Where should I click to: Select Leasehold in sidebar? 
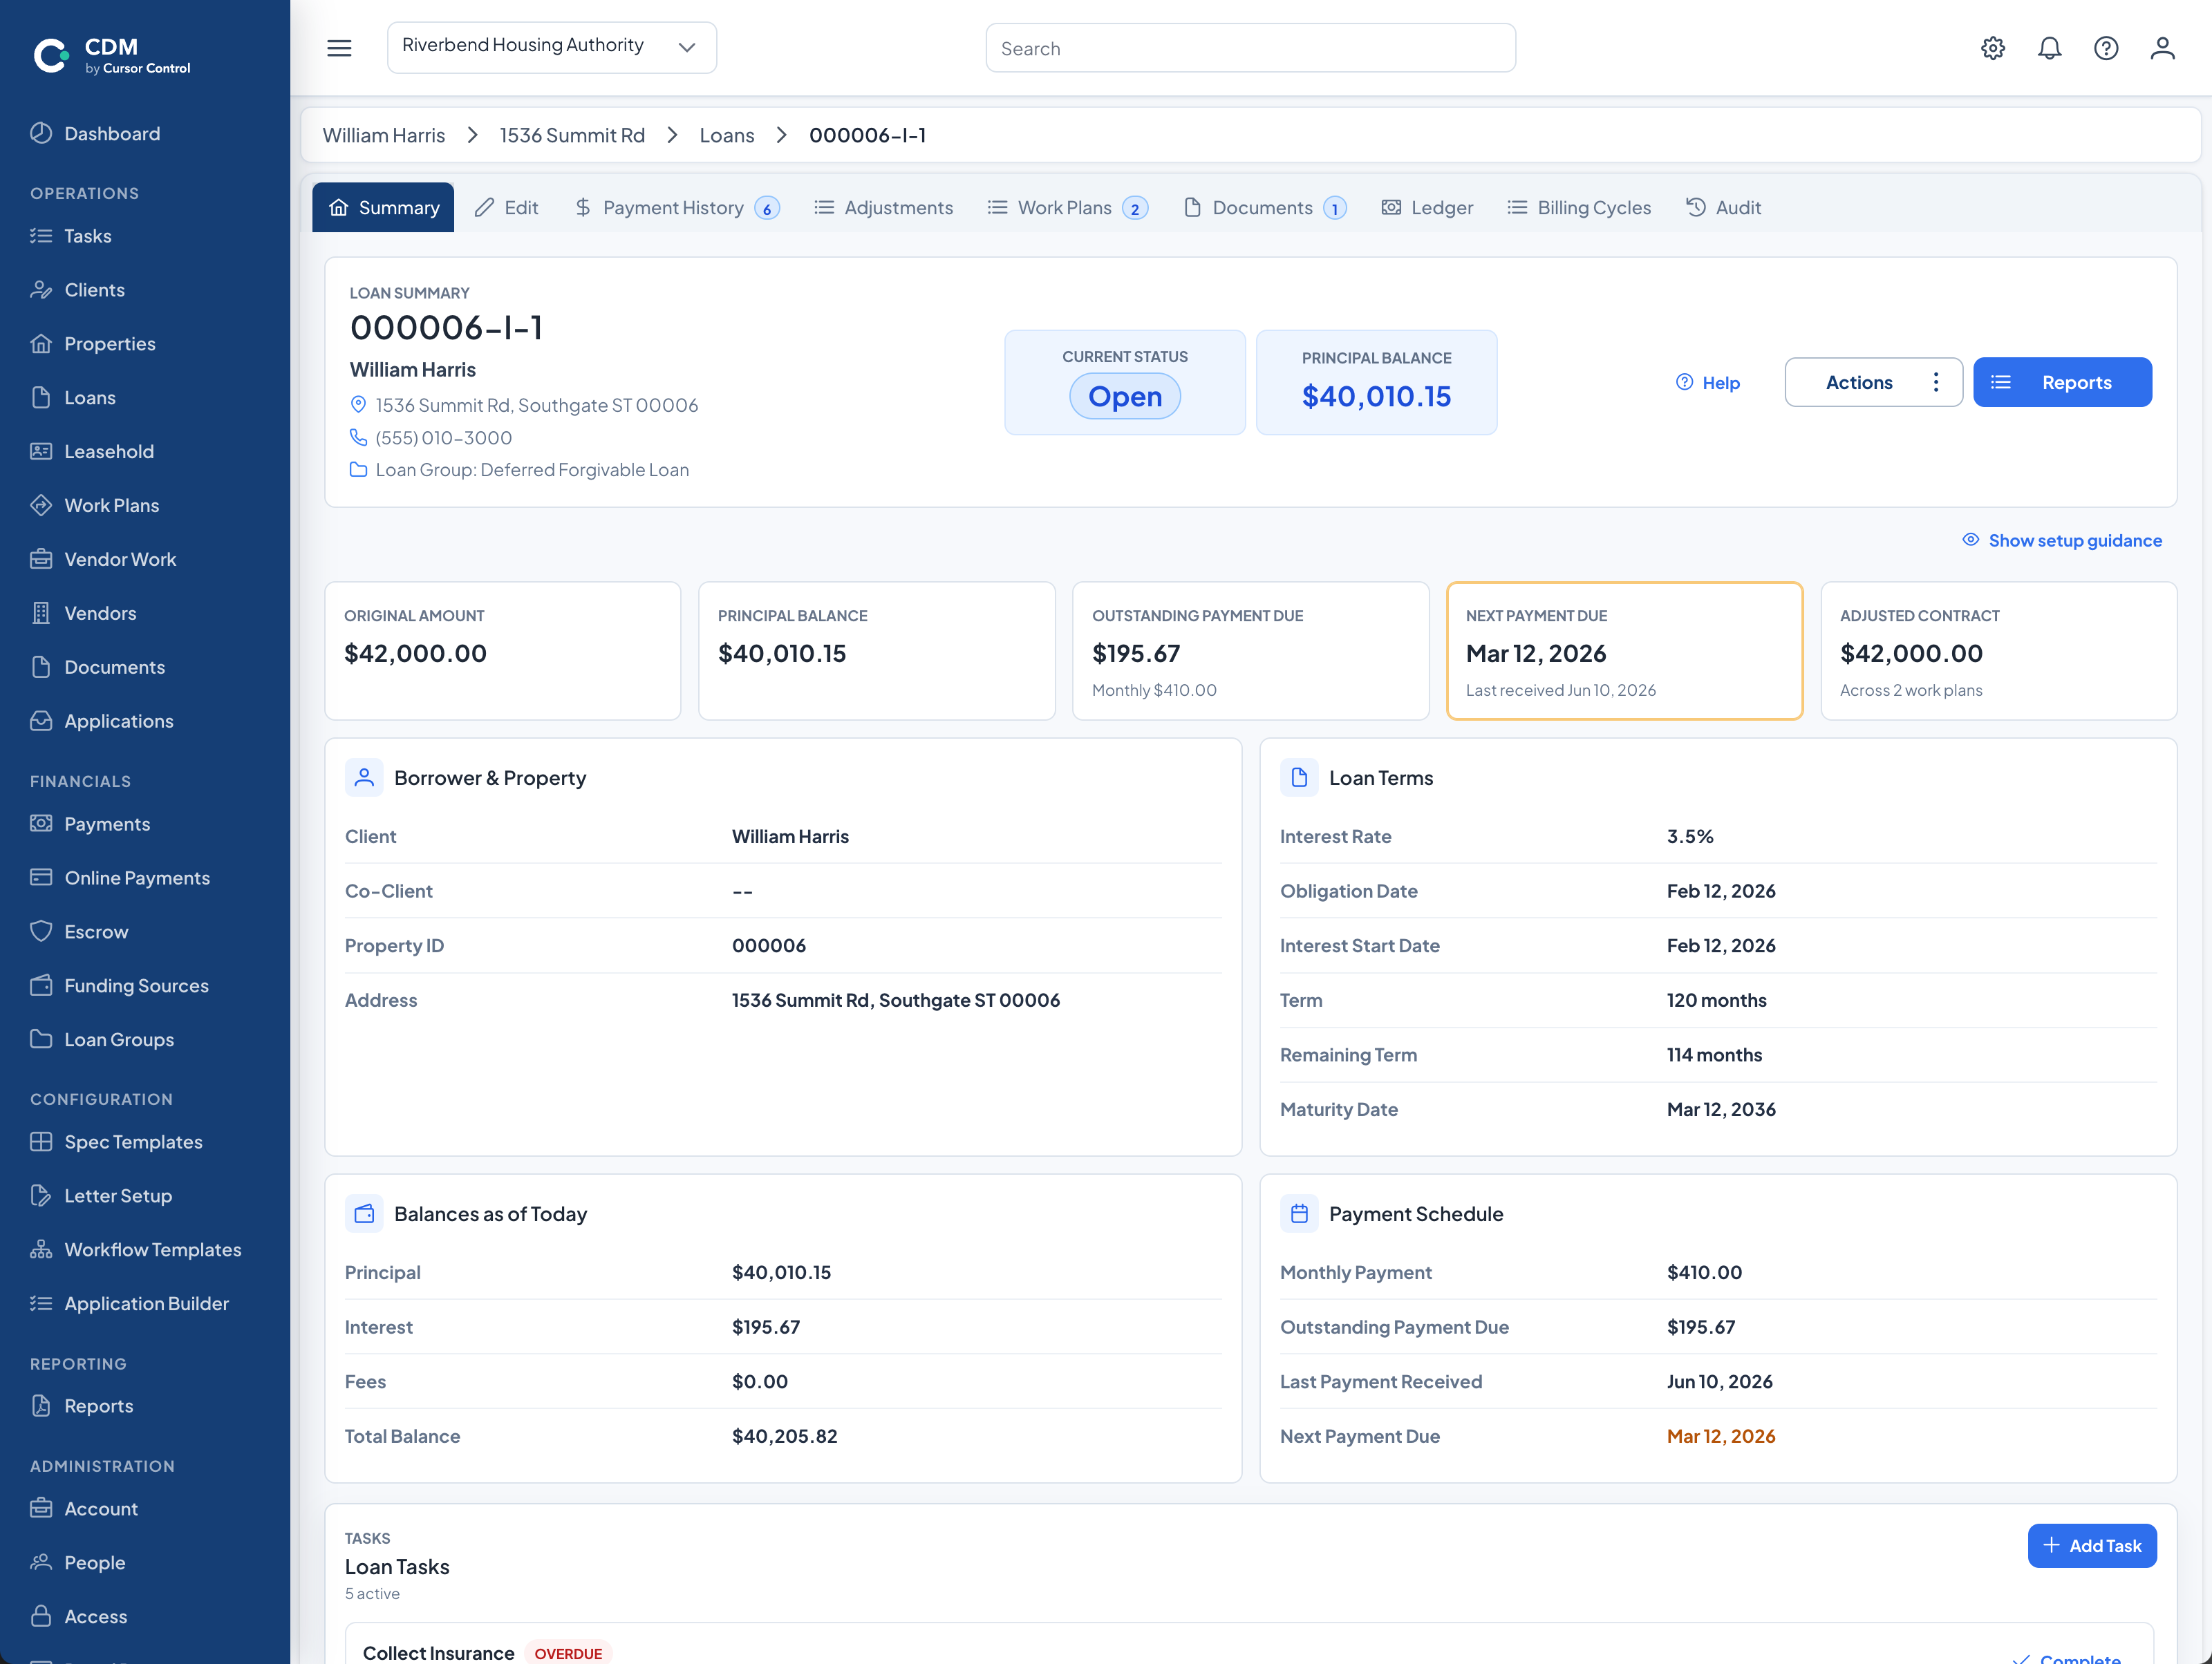(x=109, y=452)
